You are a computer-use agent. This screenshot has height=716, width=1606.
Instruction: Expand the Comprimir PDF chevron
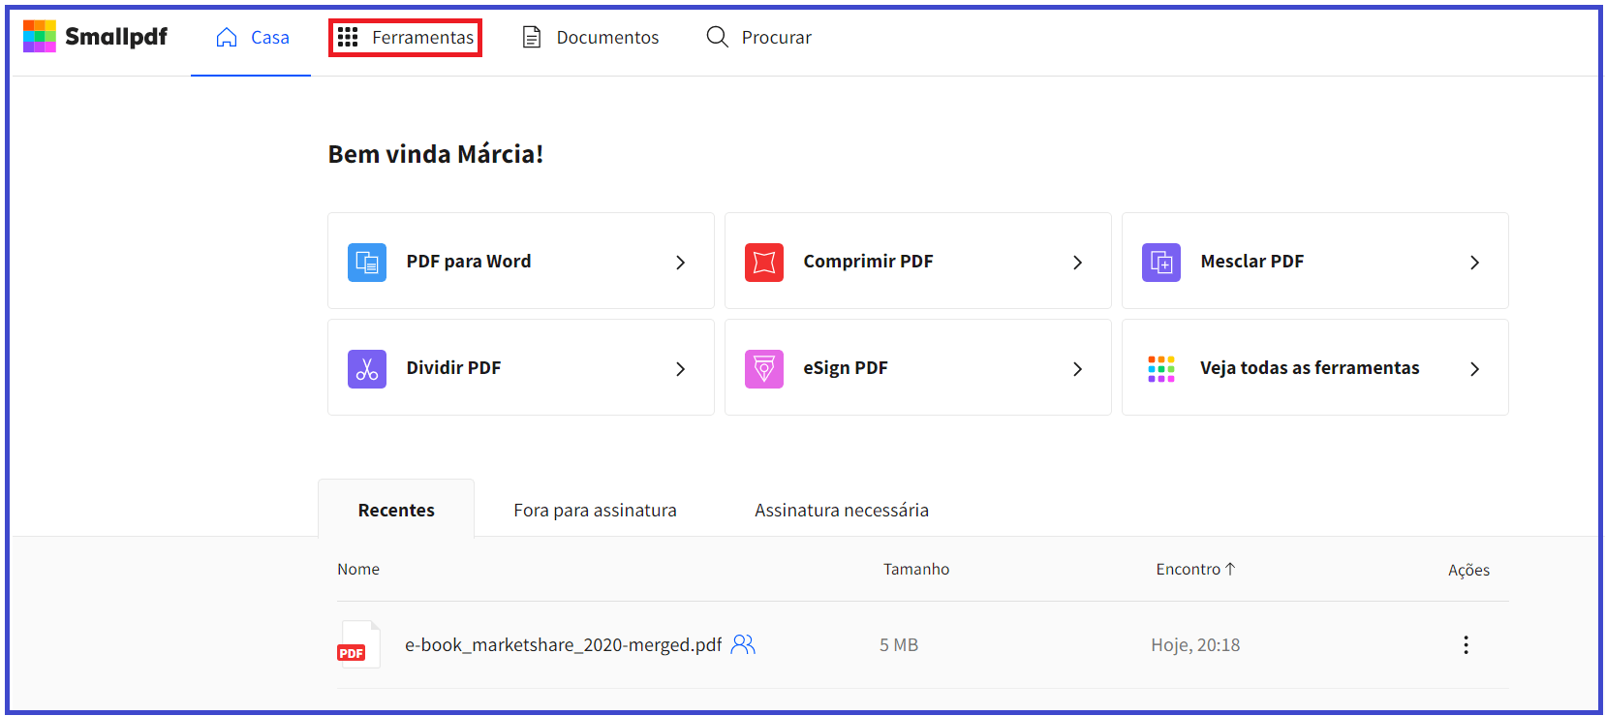pos(1077,262)
